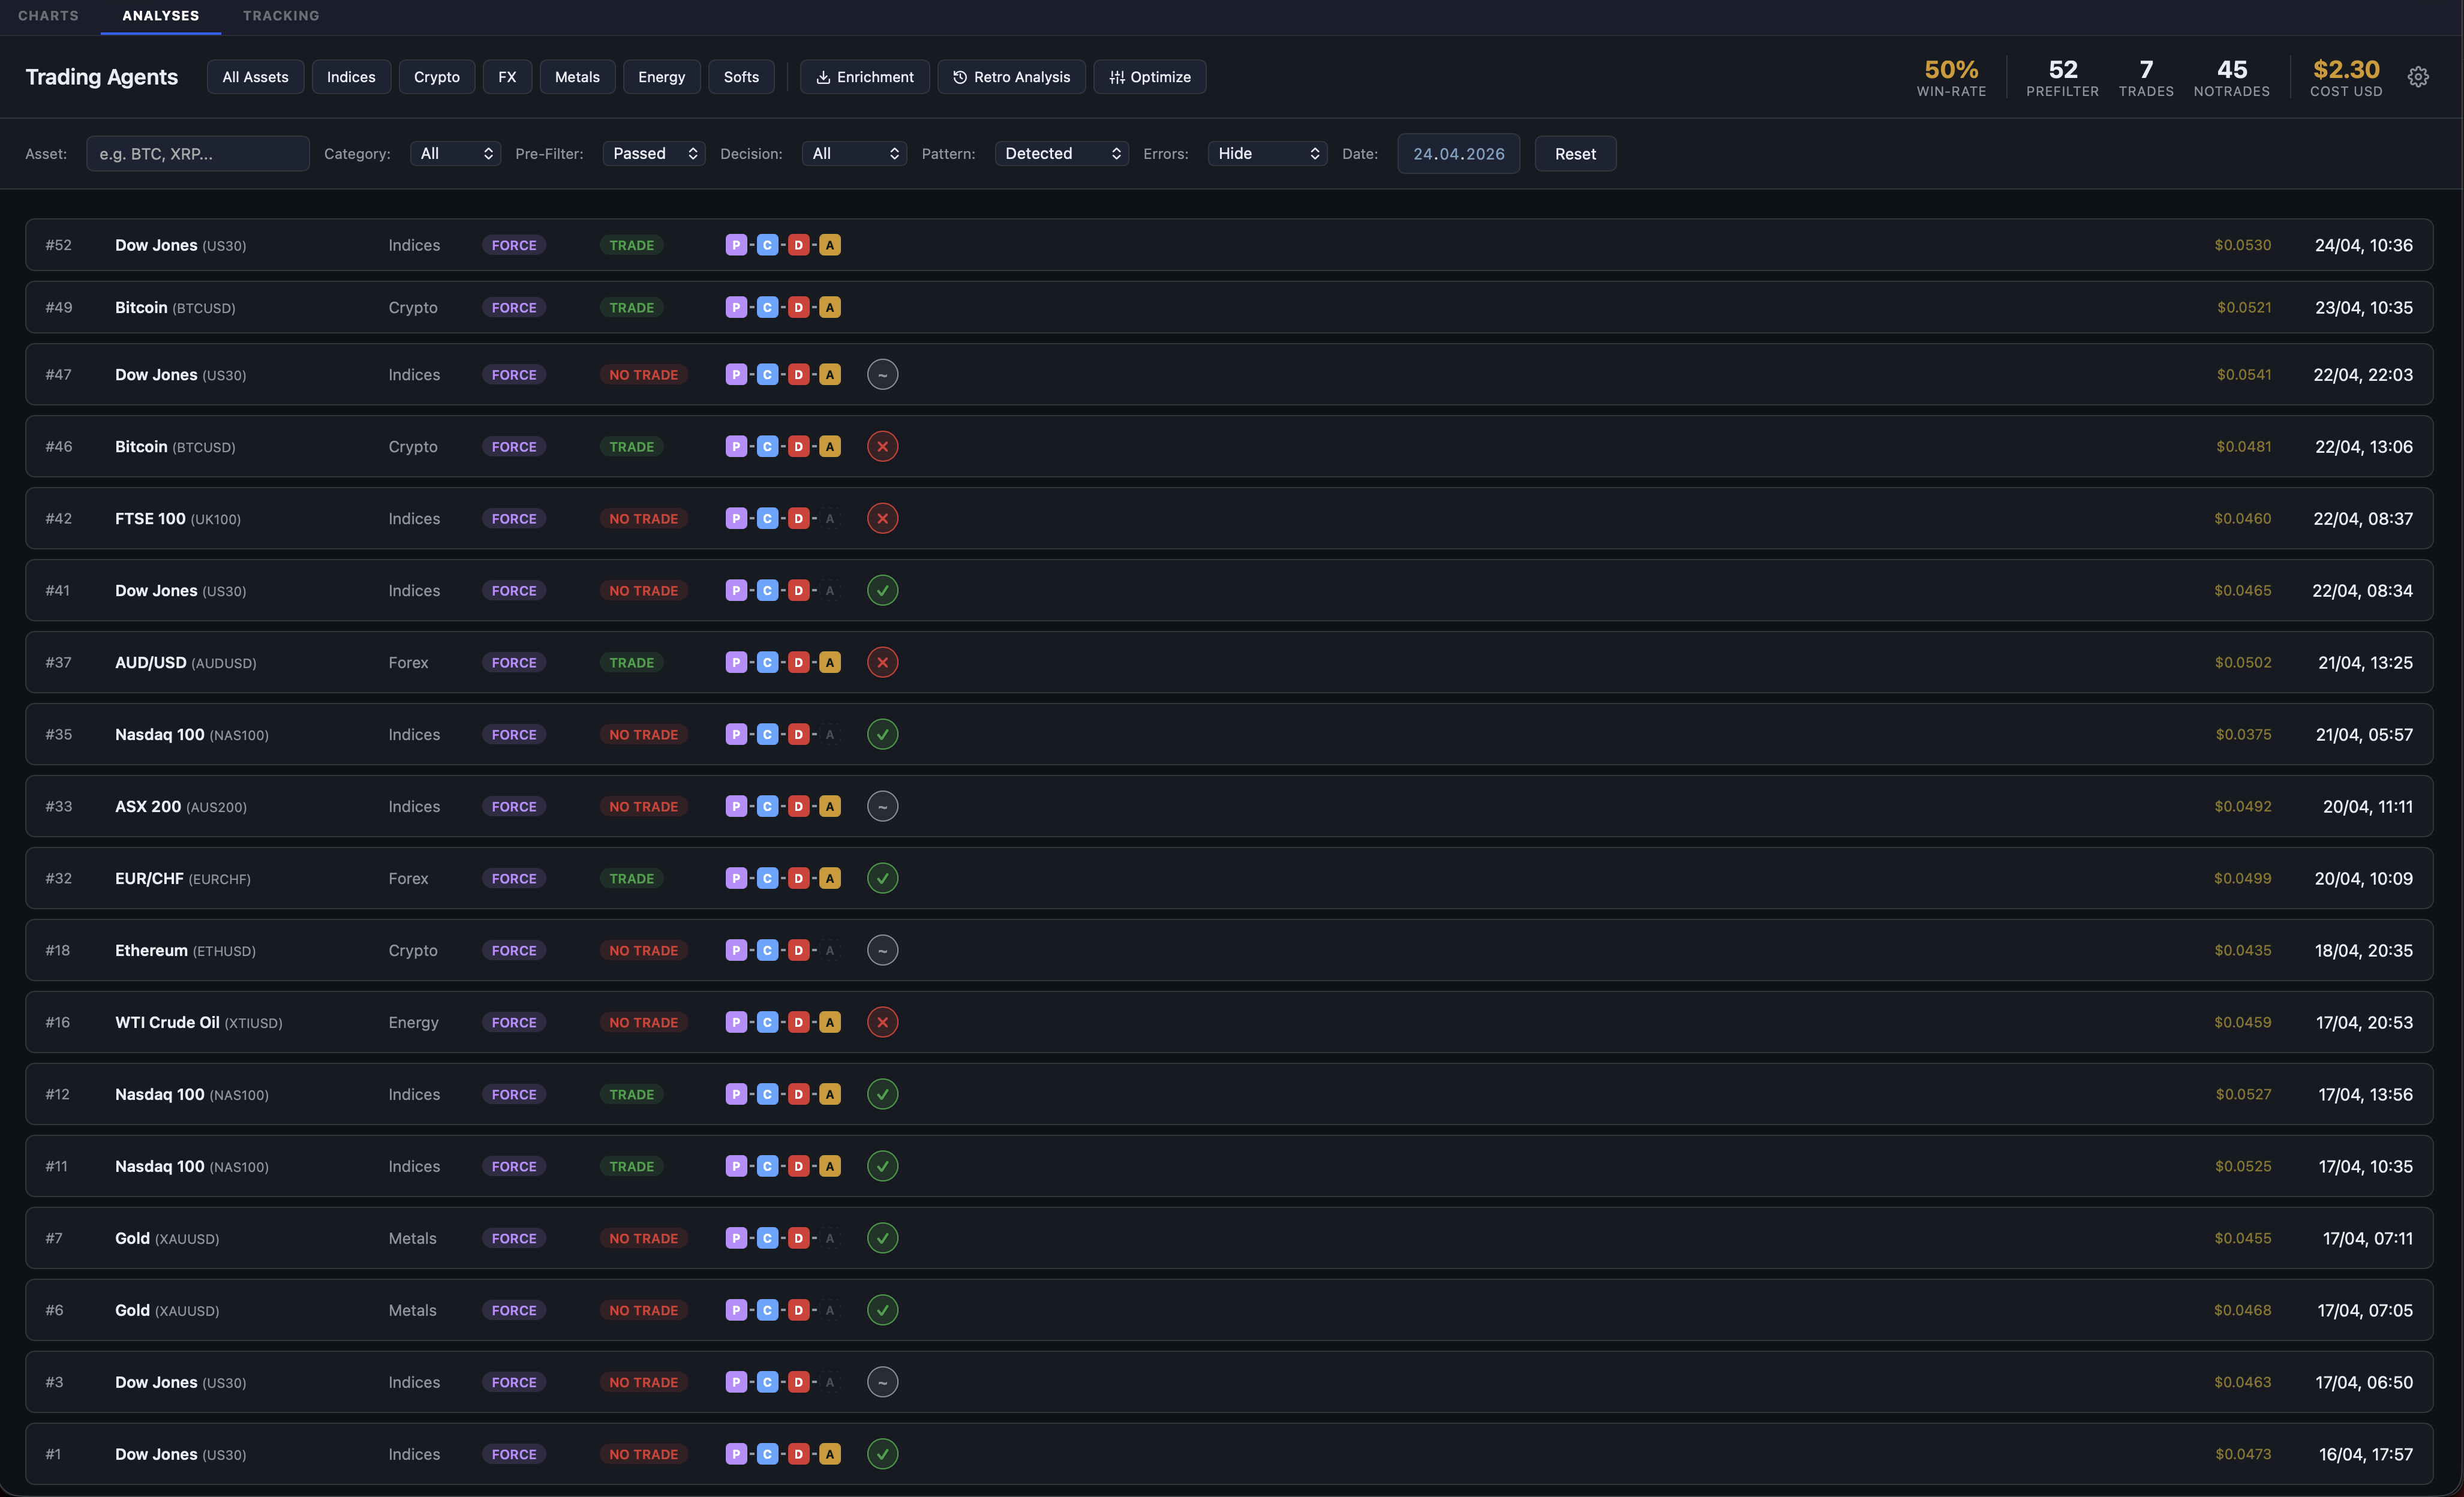
Task: Click the neutral tilde icon on Dow Jones #47
Action: (882, 374)
